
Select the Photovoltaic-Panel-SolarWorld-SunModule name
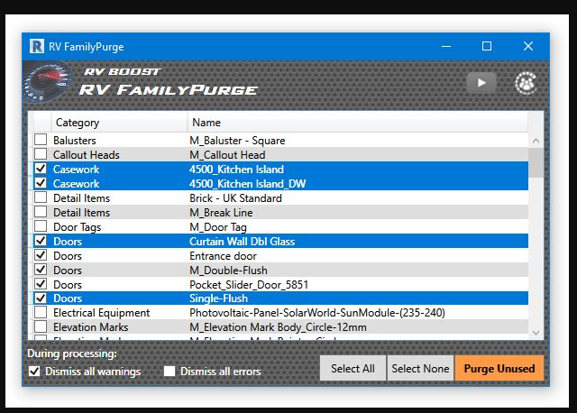click(317, 313)
